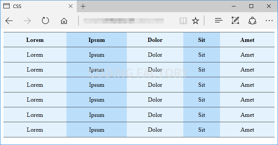The image size is (278, 145).
Task: Refresh the page with reload icon
Action: coord(45,21)
